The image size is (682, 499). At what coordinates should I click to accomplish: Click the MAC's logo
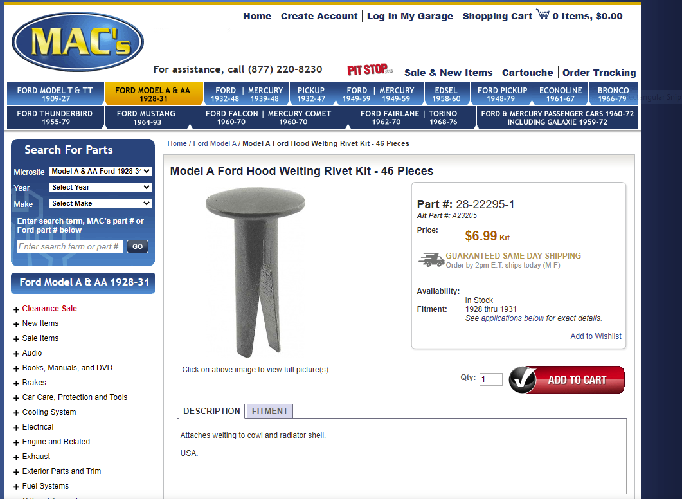(x=77, y=42)
